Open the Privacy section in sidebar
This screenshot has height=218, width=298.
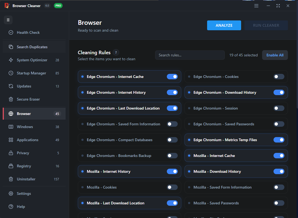(23, 153)
